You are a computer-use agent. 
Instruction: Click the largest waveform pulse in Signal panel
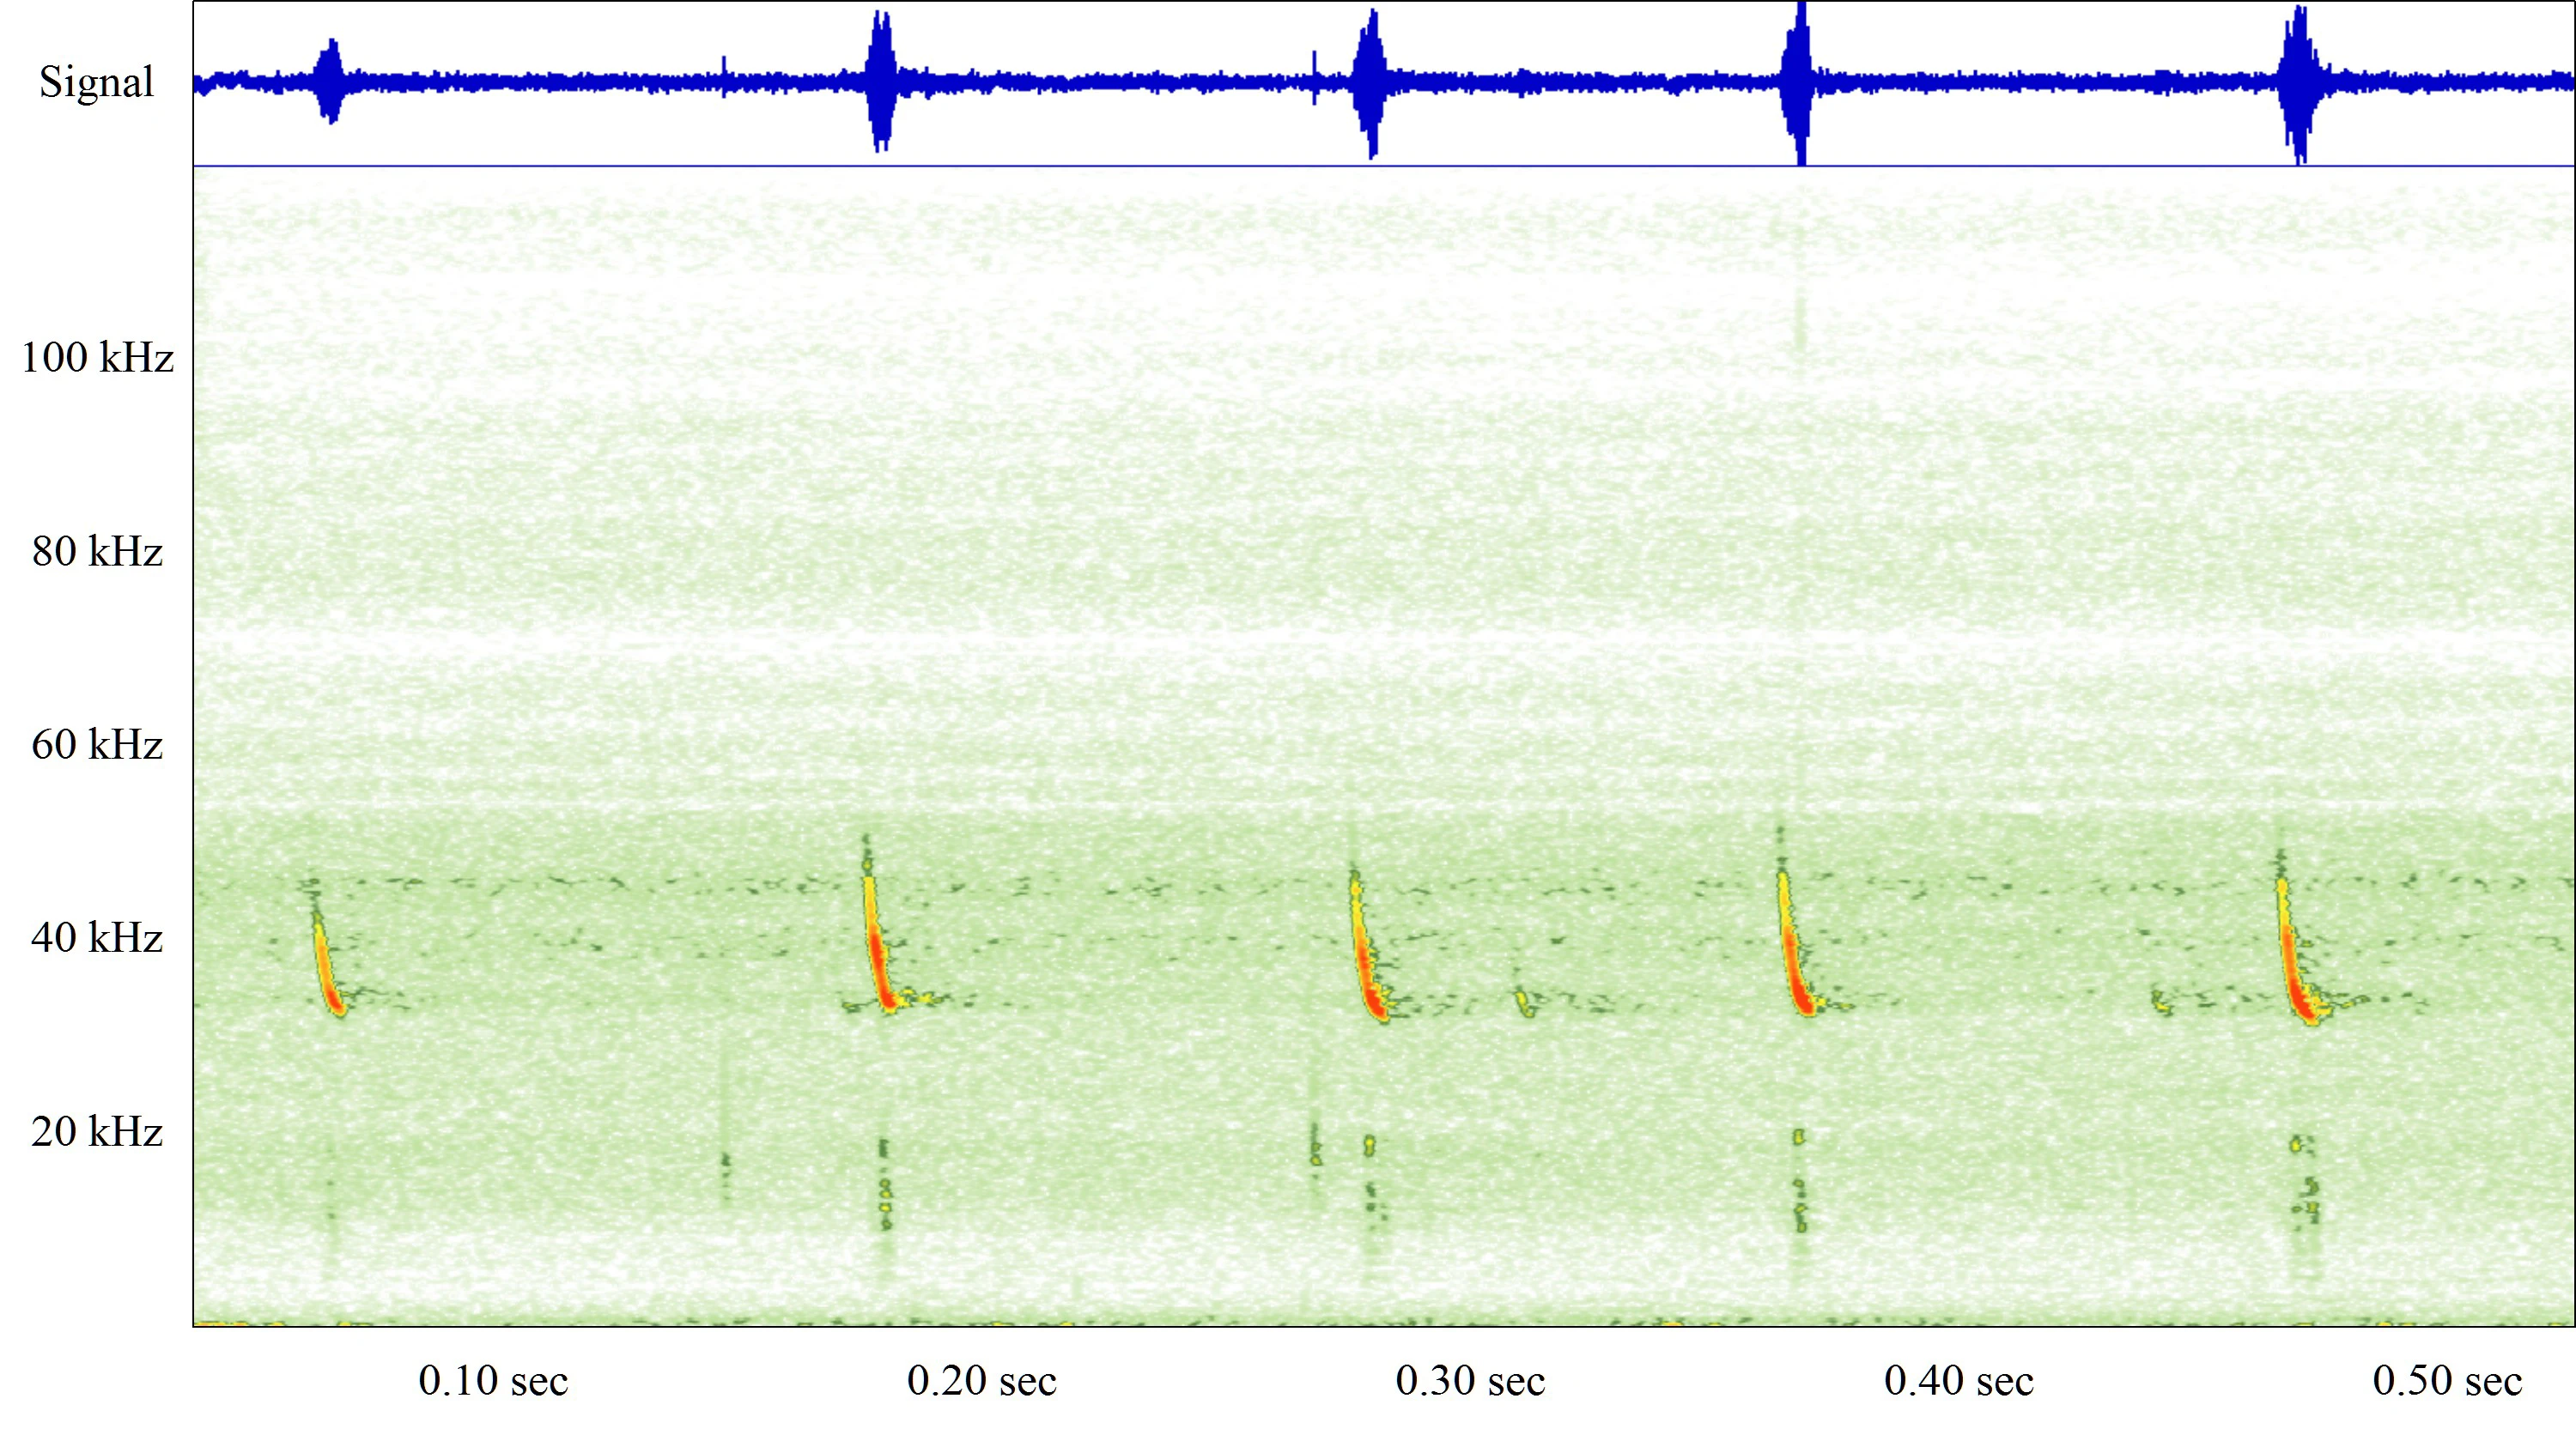(x=1800, y=82)
